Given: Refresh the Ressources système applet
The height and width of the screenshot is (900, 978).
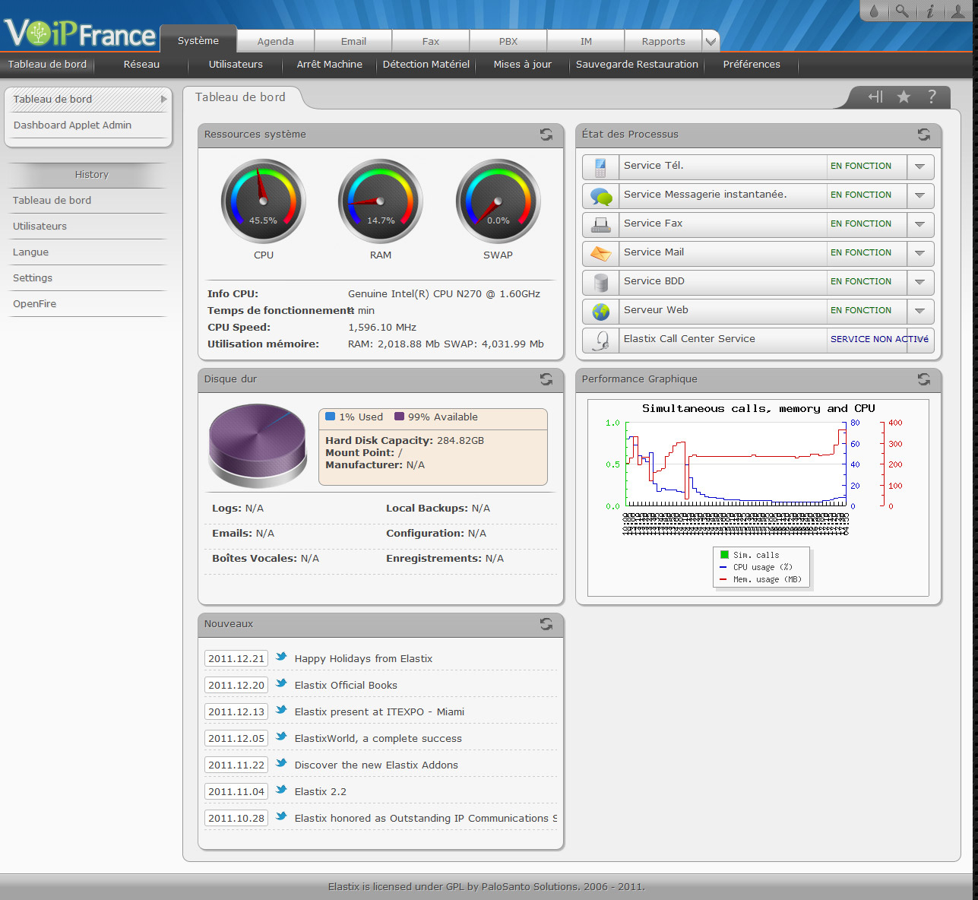Looking at the screenshot, I should [546, 135].
